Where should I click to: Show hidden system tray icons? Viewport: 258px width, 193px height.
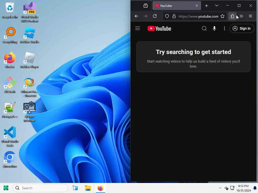click(220, 188)
